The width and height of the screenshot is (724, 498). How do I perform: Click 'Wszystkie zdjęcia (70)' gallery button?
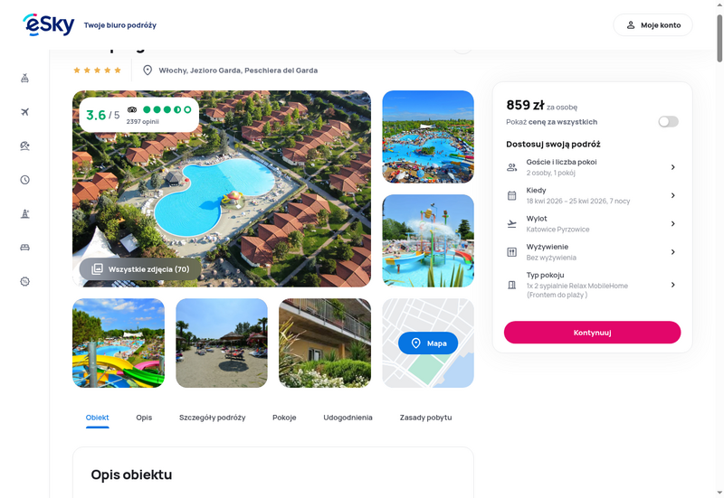(x=140, y=269)
